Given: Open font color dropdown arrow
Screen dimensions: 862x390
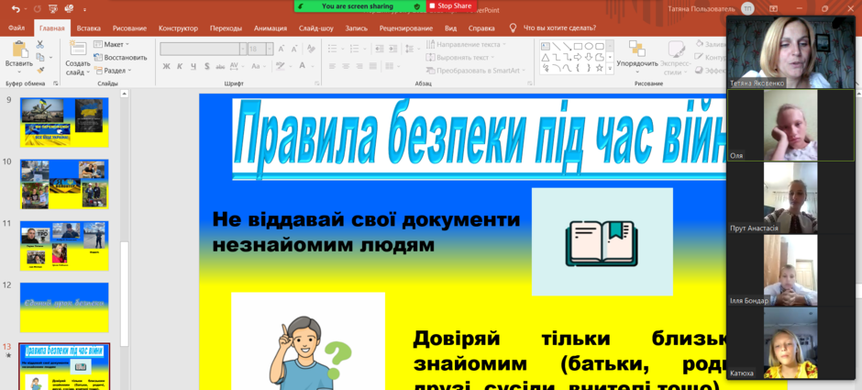Looking at the screenshot, I should click(314, 66).
